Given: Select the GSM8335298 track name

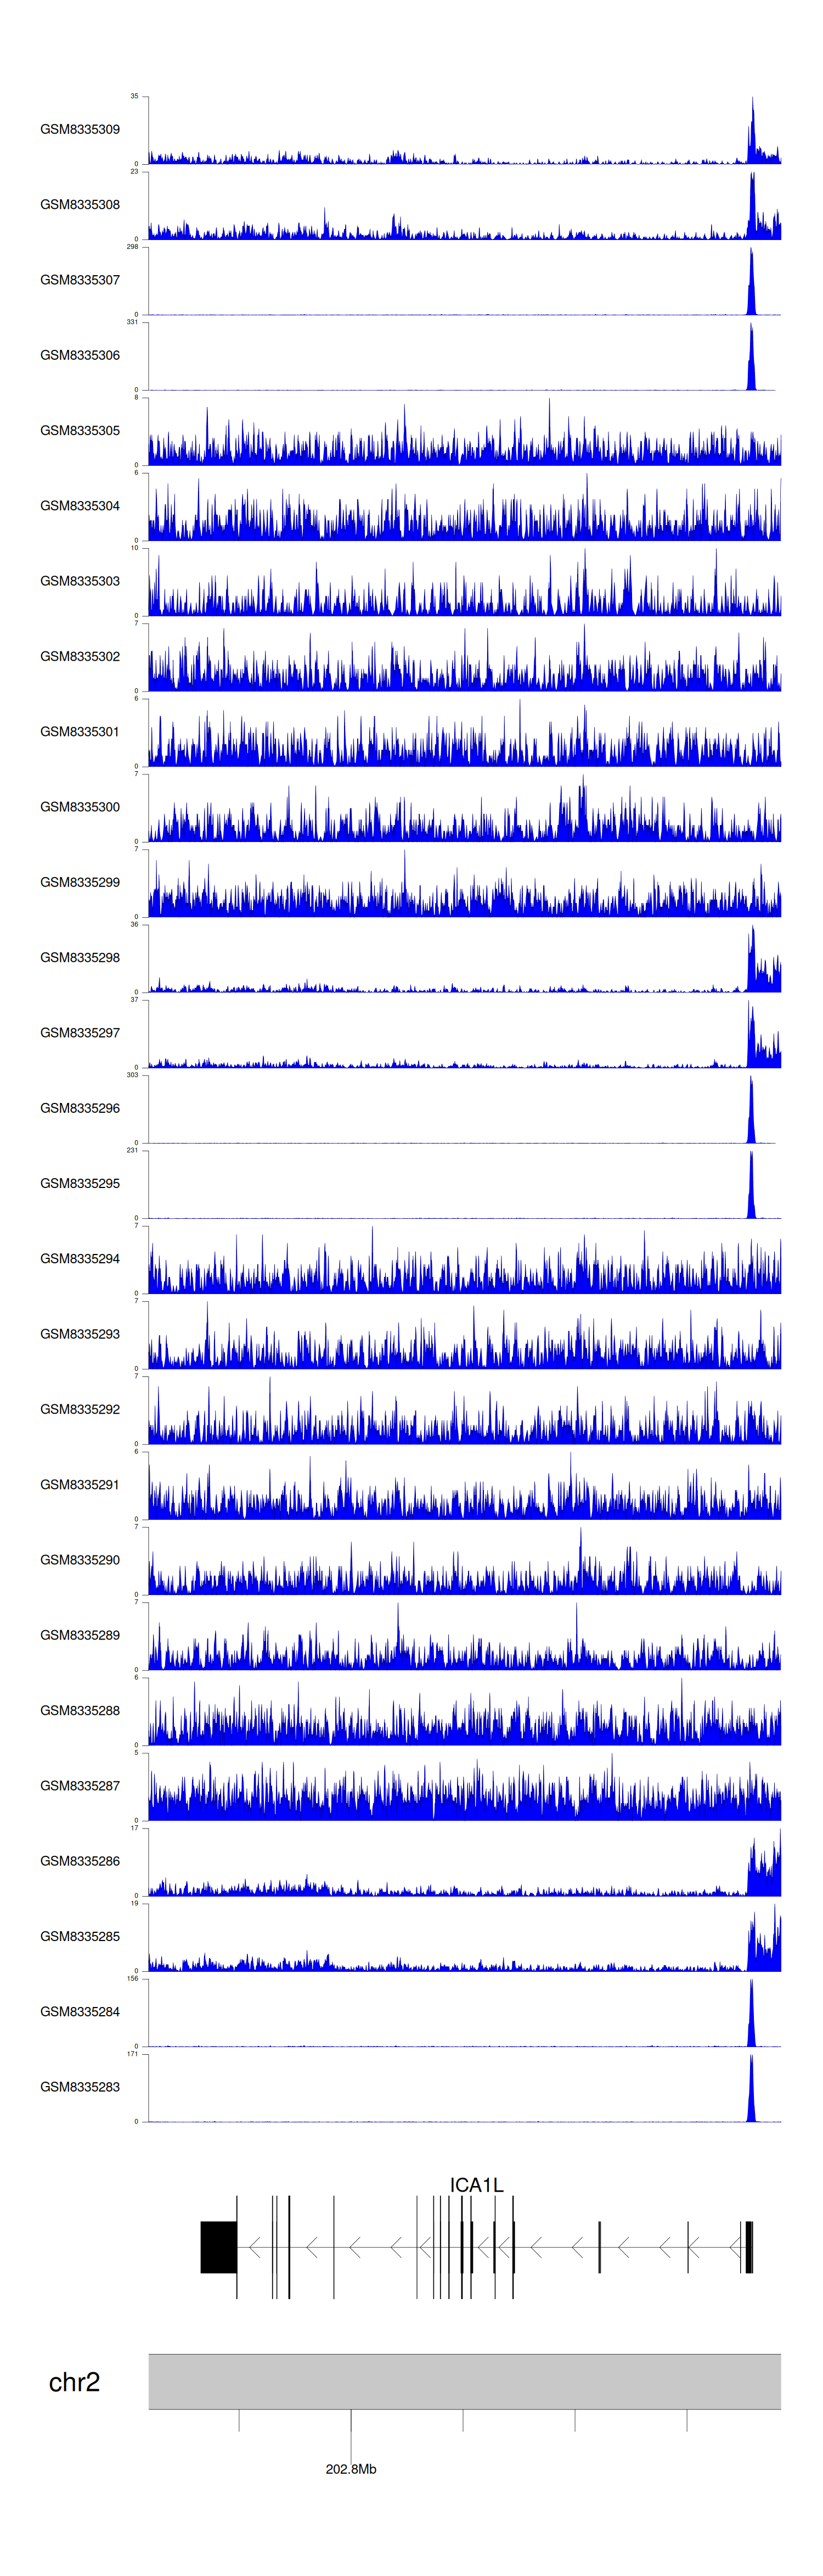Looking at the screenshot, I should (80, 957).
